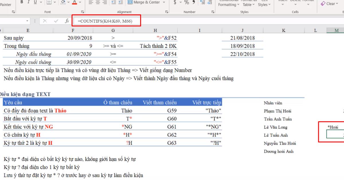Toggle Underline on the selected cell
Viewport: 344px width, 180px height.
tap(35, 2)
